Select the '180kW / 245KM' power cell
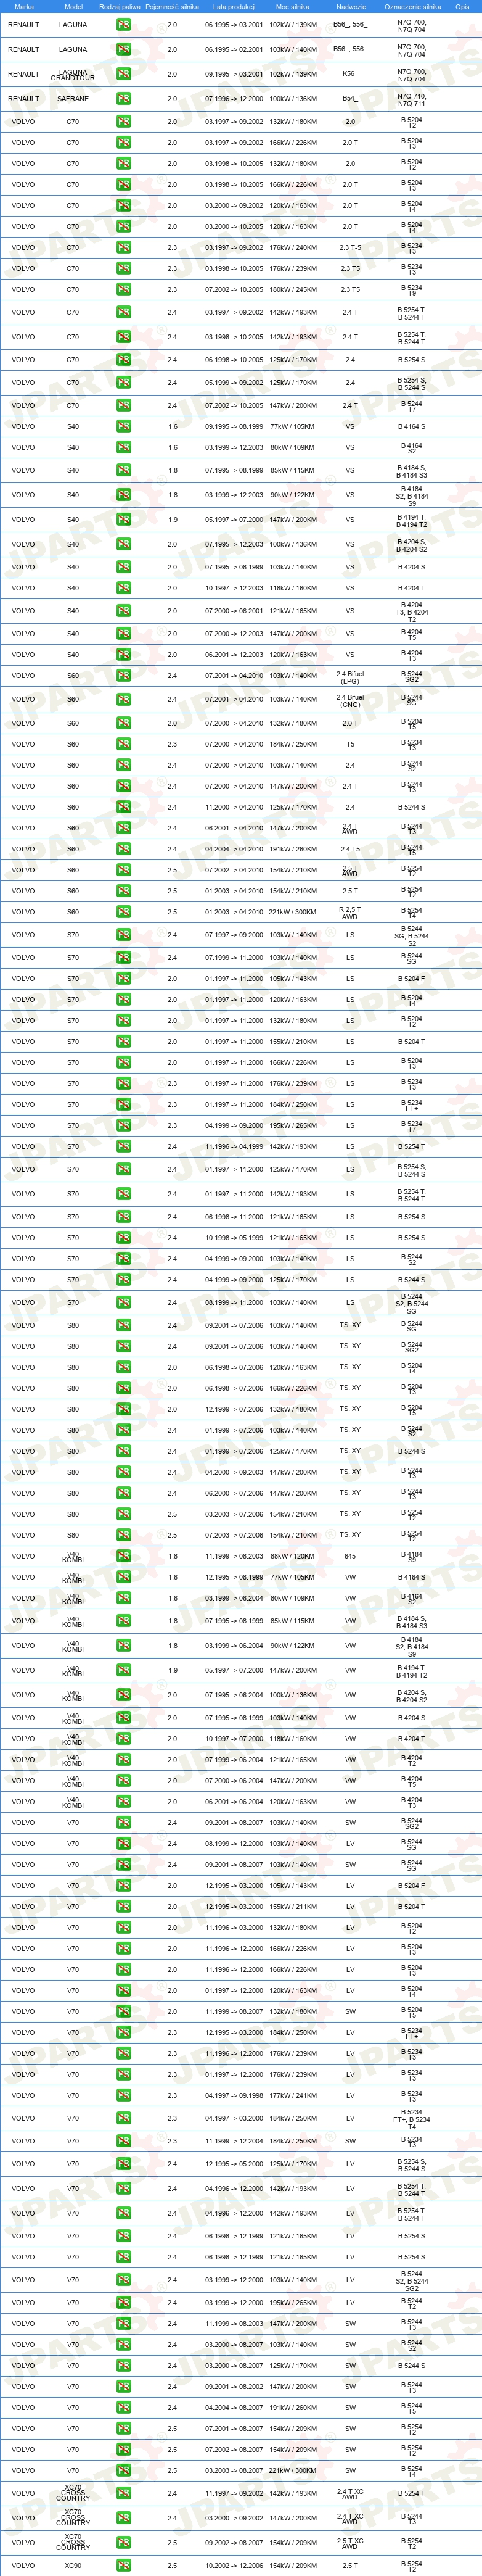This screenshot has width=482, height=2576. (x=293, y=289)
